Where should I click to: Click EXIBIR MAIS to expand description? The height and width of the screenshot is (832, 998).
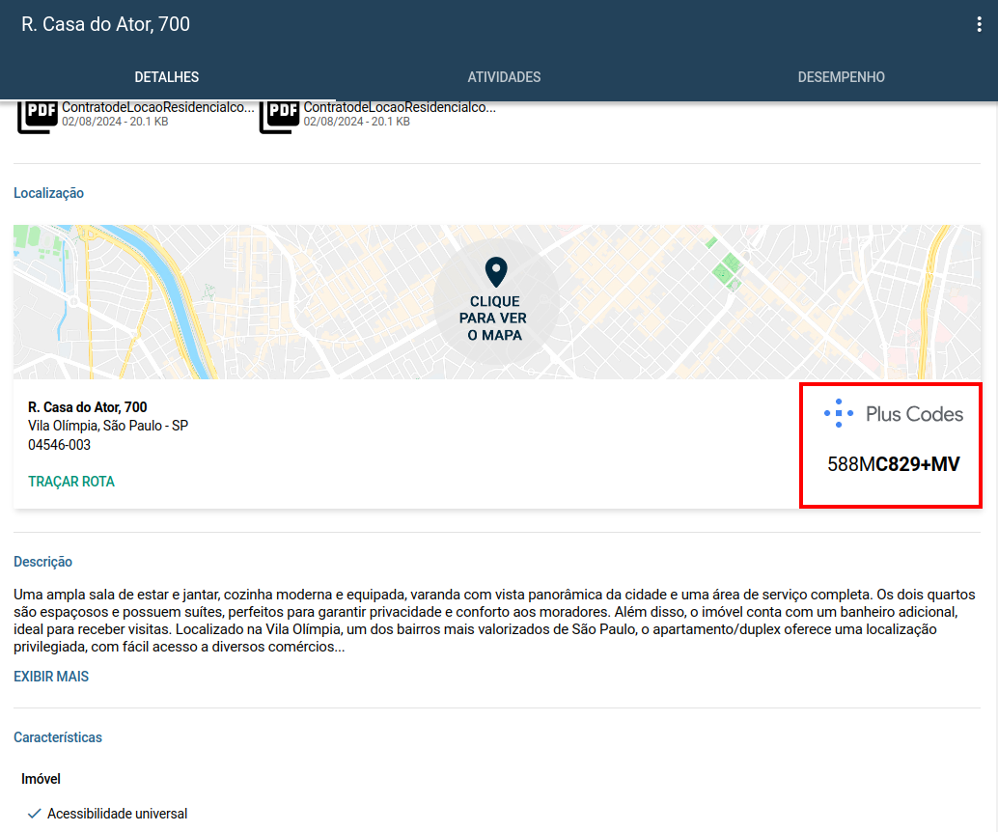pyautogui.click(x=51, y=677)
